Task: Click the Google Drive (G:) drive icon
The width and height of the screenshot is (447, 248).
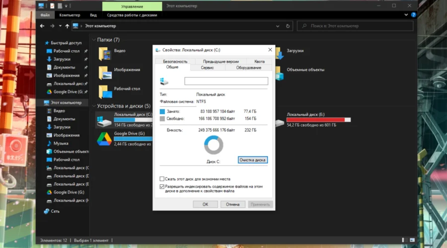Action: point(104,137)
